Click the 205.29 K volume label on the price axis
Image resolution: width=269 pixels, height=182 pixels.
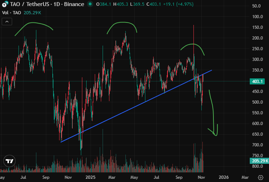(259, 161)
